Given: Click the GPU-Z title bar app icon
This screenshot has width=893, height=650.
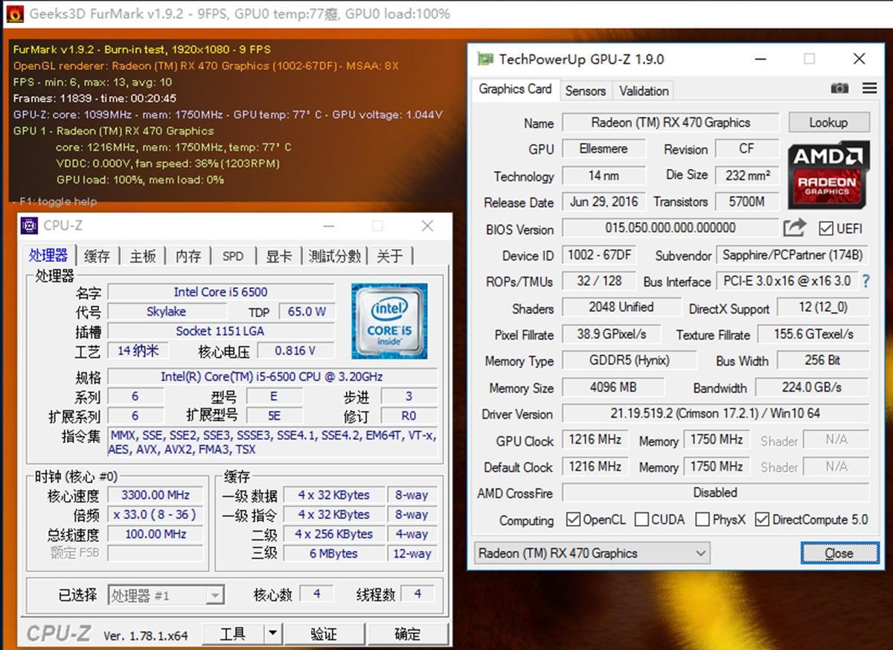Looking at the screenshot, I should (485, 59).
